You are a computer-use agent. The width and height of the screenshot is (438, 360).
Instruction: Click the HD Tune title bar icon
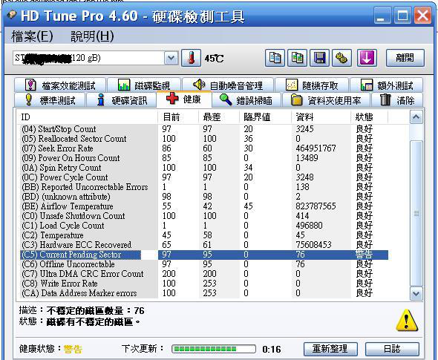(12, 15)
